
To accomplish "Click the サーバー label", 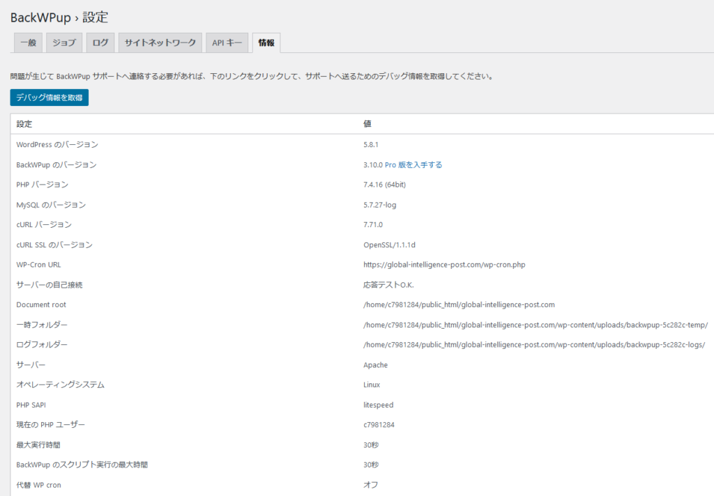I will (31, 365).
